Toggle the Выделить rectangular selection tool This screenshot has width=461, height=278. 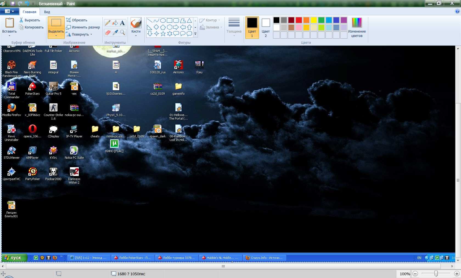(x=56, y=24)
